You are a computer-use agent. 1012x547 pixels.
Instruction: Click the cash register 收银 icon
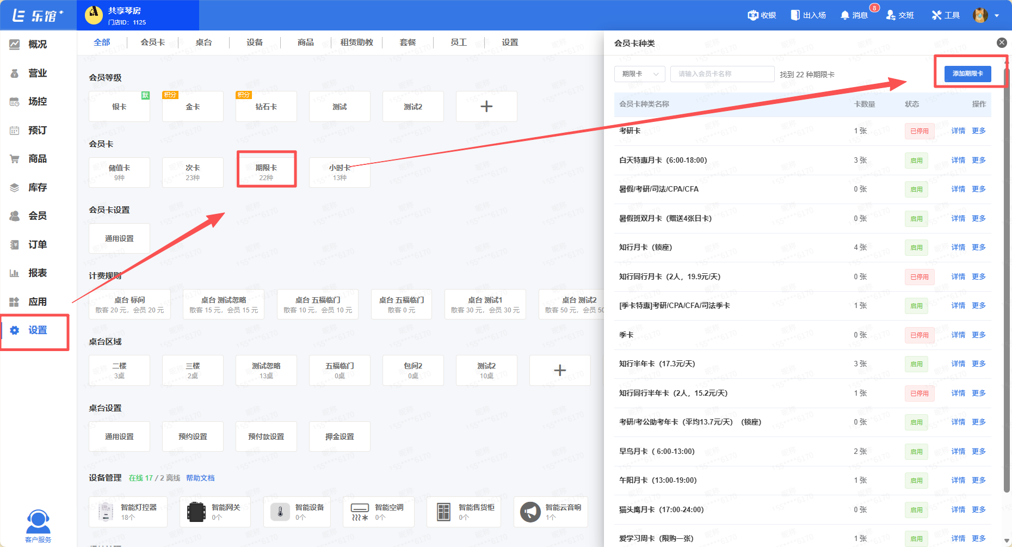coord(753,15)
